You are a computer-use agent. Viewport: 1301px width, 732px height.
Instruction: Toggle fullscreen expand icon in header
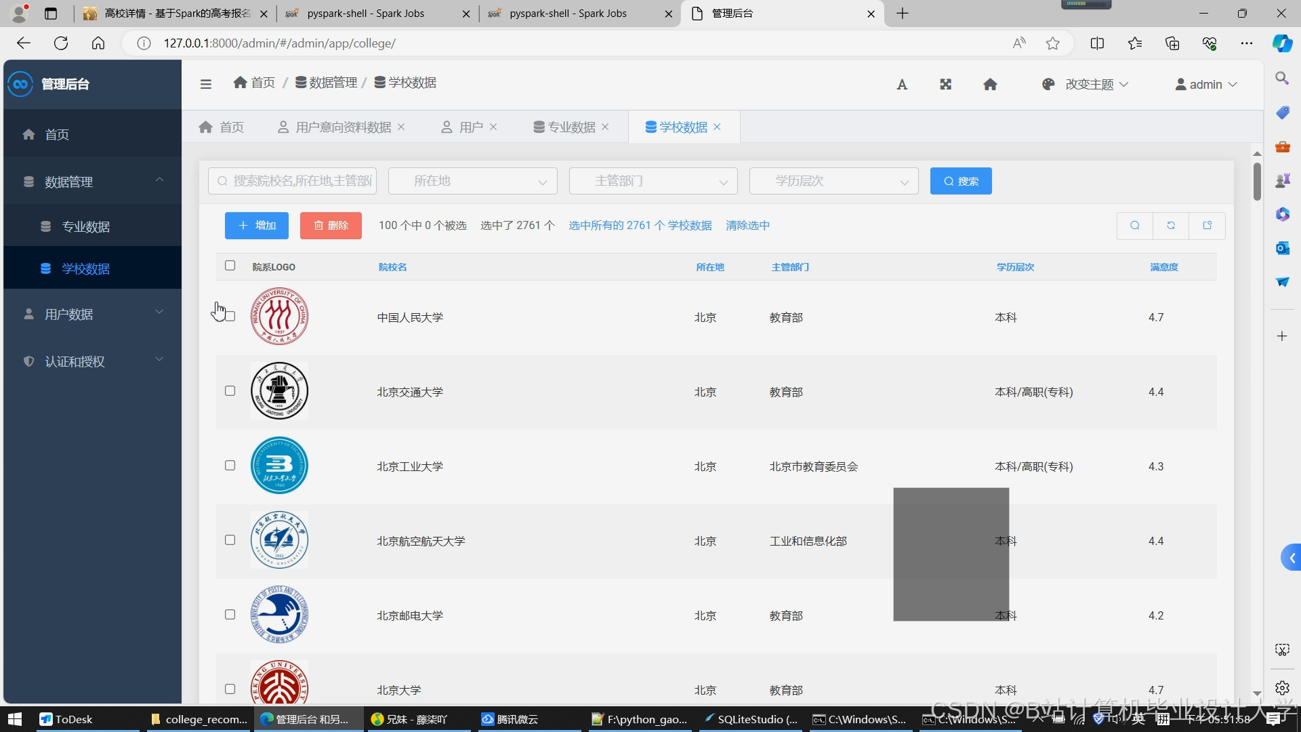(946, 85)
